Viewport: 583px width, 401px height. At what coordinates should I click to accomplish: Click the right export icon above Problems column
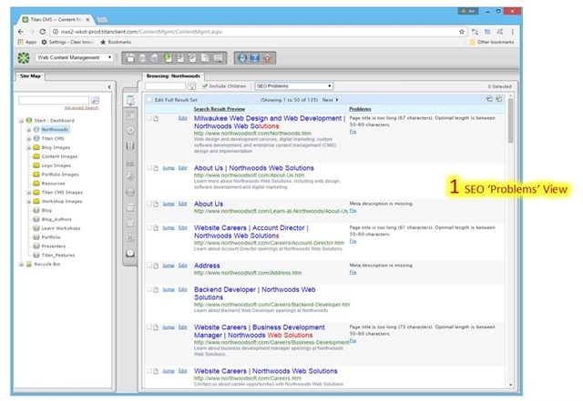click(498, 99)
